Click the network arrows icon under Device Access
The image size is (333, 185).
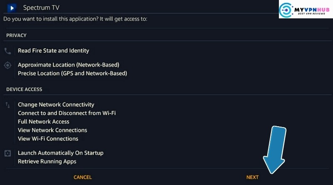pos(7,105)
